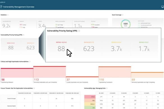Click the monitor icon in the header
Image resolution: width=164 pixels, height=109 pixels.
[x=163, y=7]
